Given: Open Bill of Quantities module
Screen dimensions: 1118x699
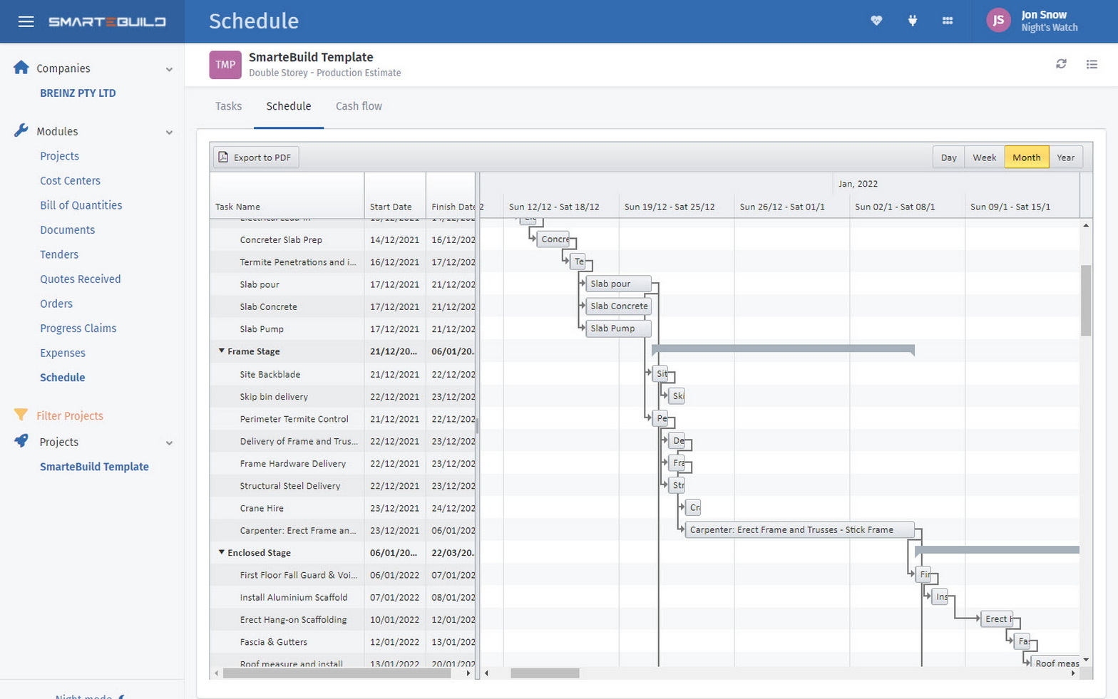Looking at the screenshot, I should [81, 205].
